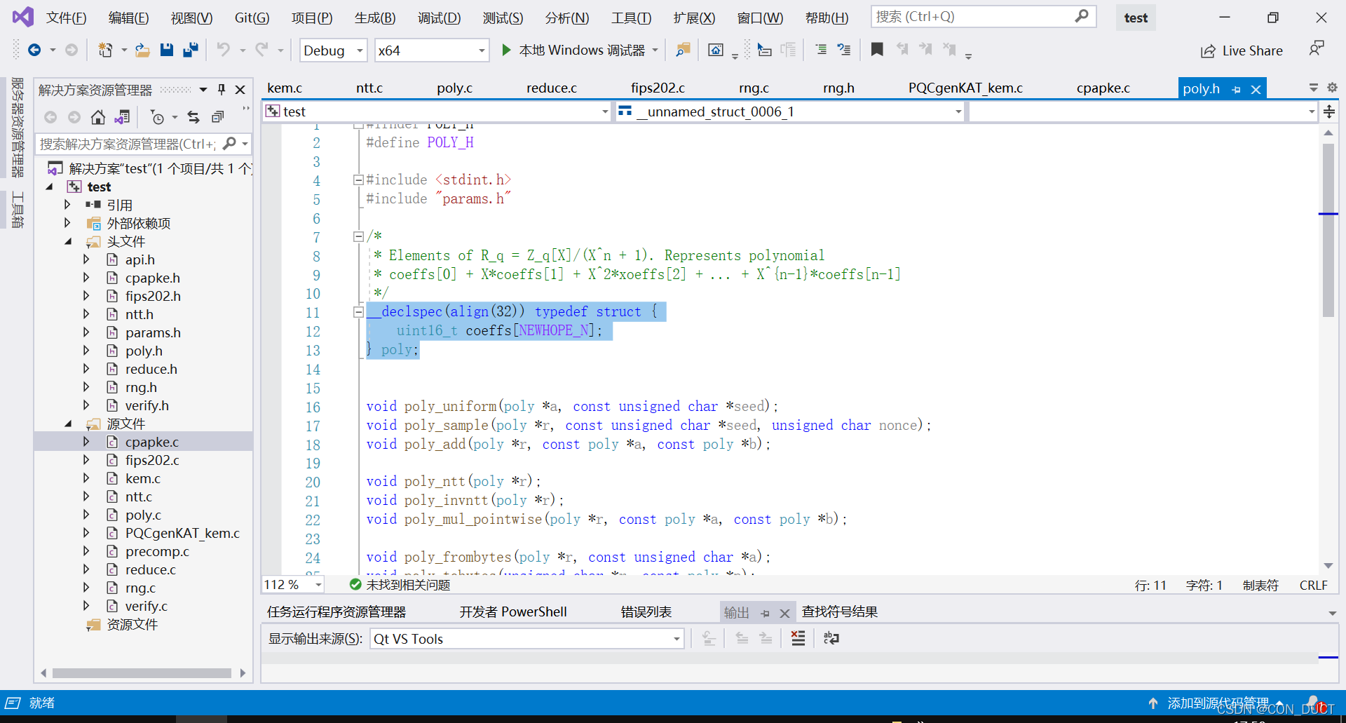
Task: Select the 外部依赖项 node
Action: pos(138,223)
